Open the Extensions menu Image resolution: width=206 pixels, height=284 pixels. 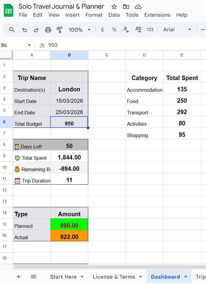tap(157, 15)
